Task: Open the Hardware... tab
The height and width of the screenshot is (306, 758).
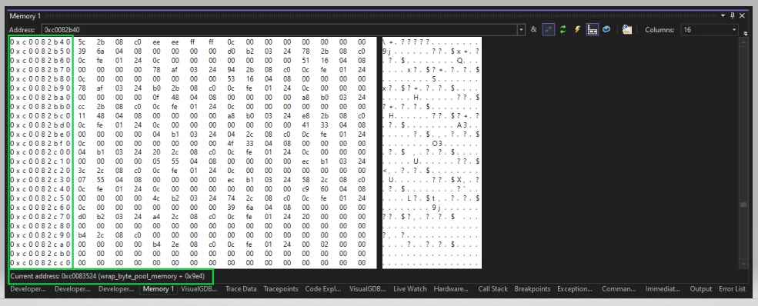Action: [450, 288]
